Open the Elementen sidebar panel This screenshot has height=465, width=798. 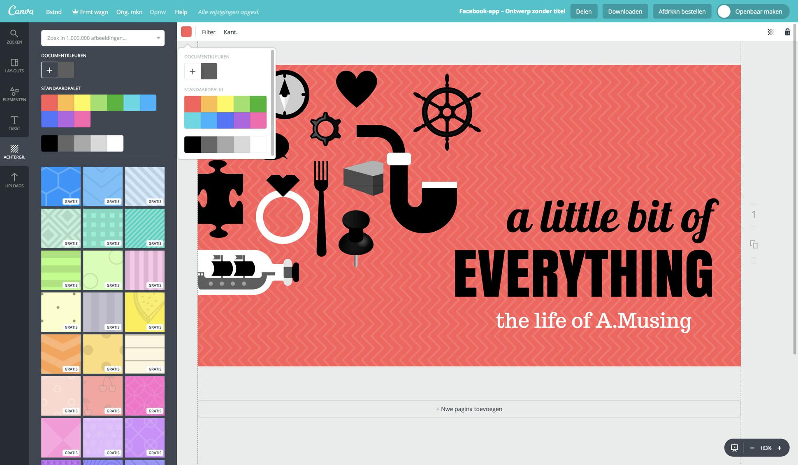click(14, 94)
